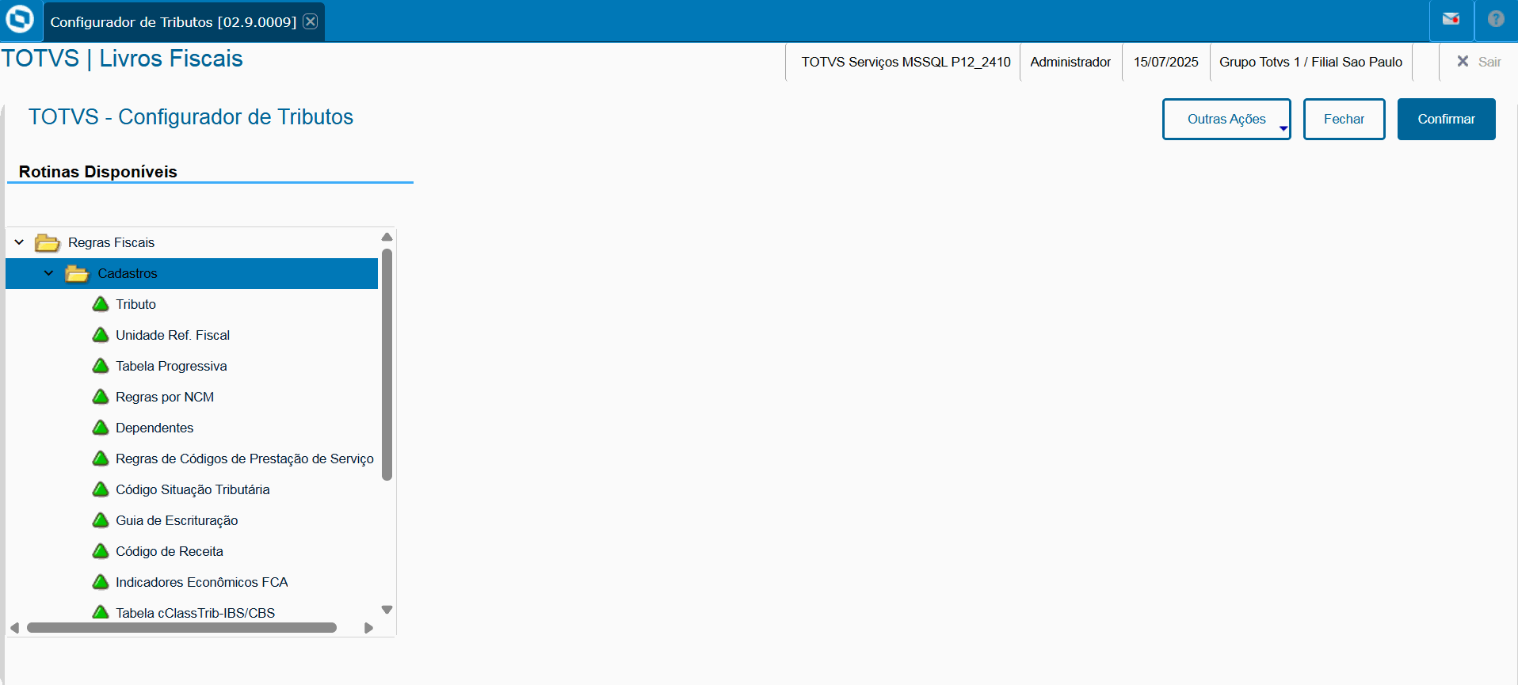
Task: Click green icon beside Regras de Códigos de Prestação
Action: click(101, 459)
